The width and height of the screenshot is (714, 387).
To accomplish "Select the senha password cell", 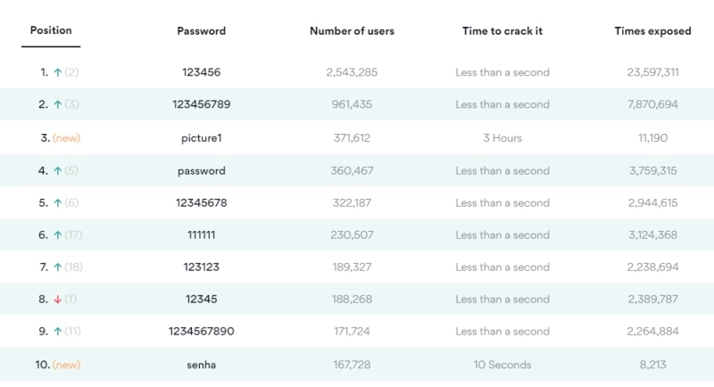I will [x=201, y=365].
